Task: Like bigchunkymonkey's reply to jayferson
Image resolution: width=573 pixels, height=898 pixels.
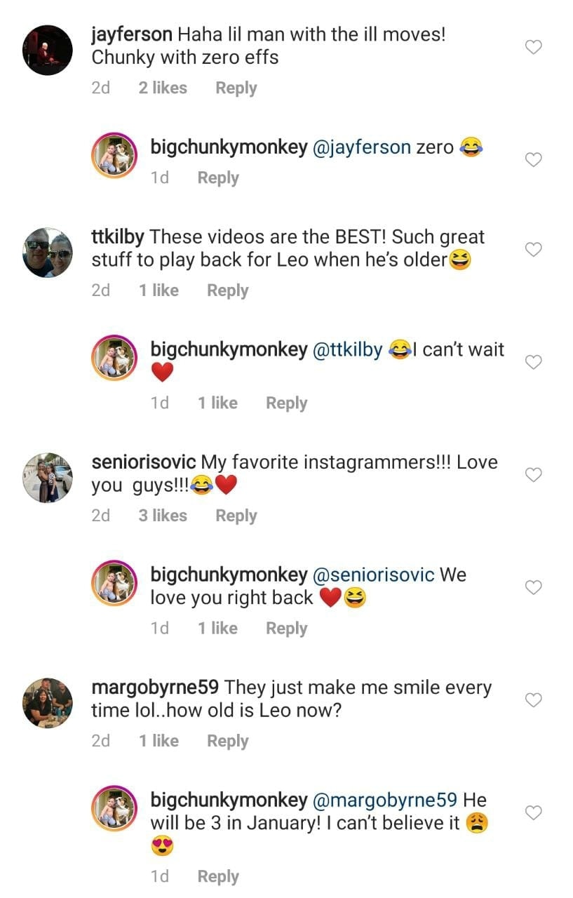Action: click(x=534, y=160)
